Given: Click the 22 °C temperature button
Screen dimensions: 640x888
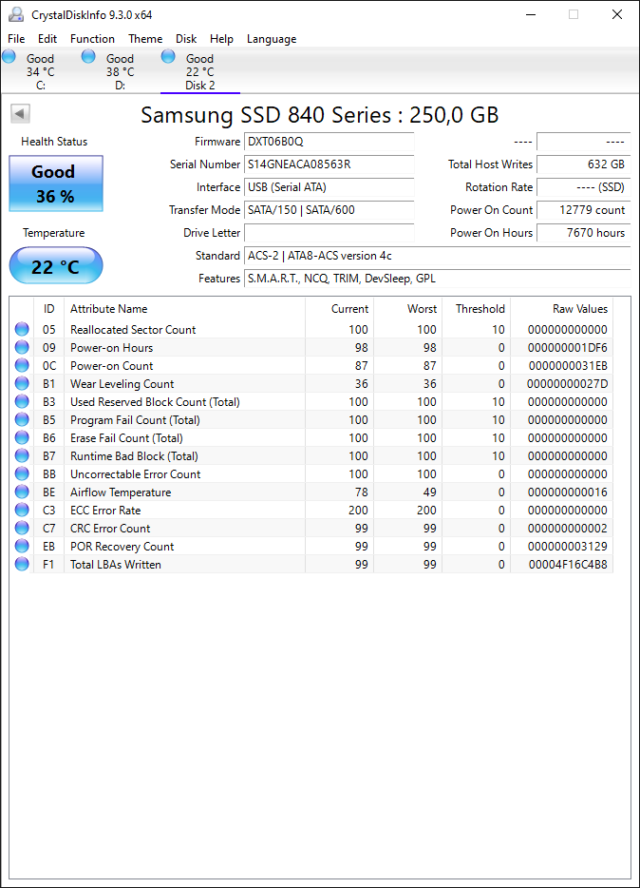Looking at the screenshot, I should (x=56, y=265).
